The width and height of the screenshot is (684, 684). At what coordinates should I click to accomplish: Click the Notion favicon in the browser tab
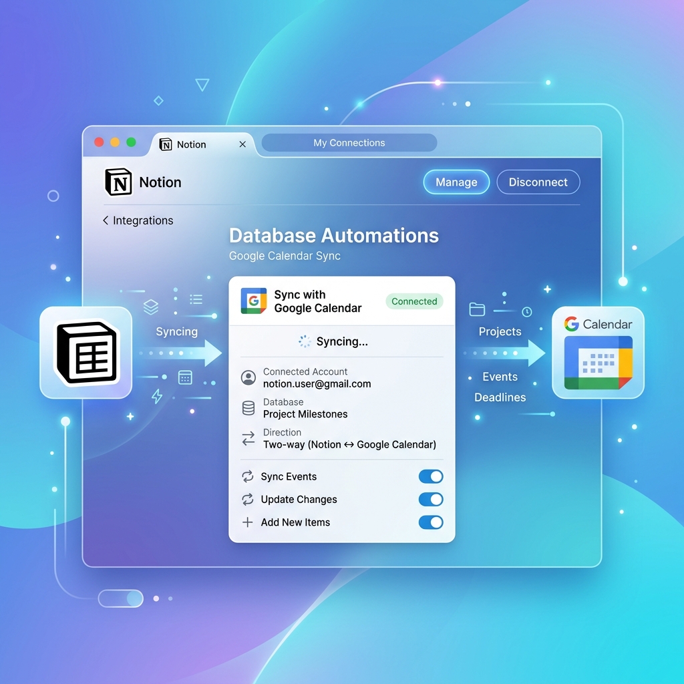[166, 144]
